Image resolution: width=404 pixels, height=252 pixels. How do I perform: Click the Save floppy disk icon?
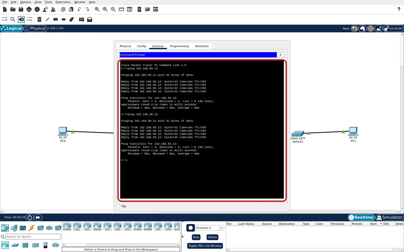pyautogui.click(x=21, y=9)
